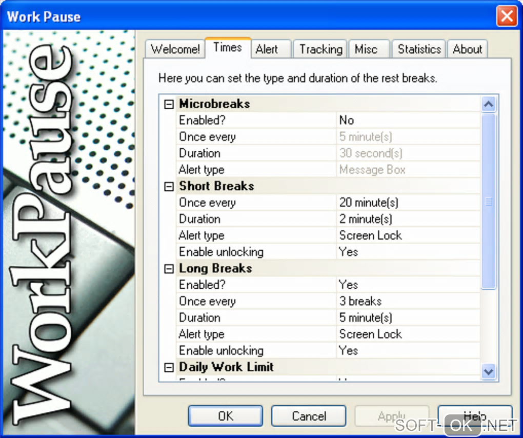Collapse the Daily Work Limit section

(169, 368)
